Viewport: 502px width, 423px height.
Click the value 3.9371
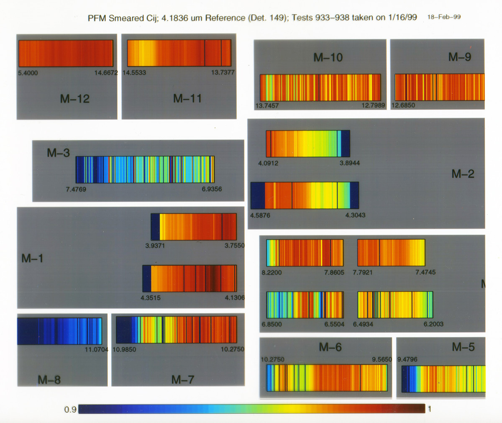155,246
